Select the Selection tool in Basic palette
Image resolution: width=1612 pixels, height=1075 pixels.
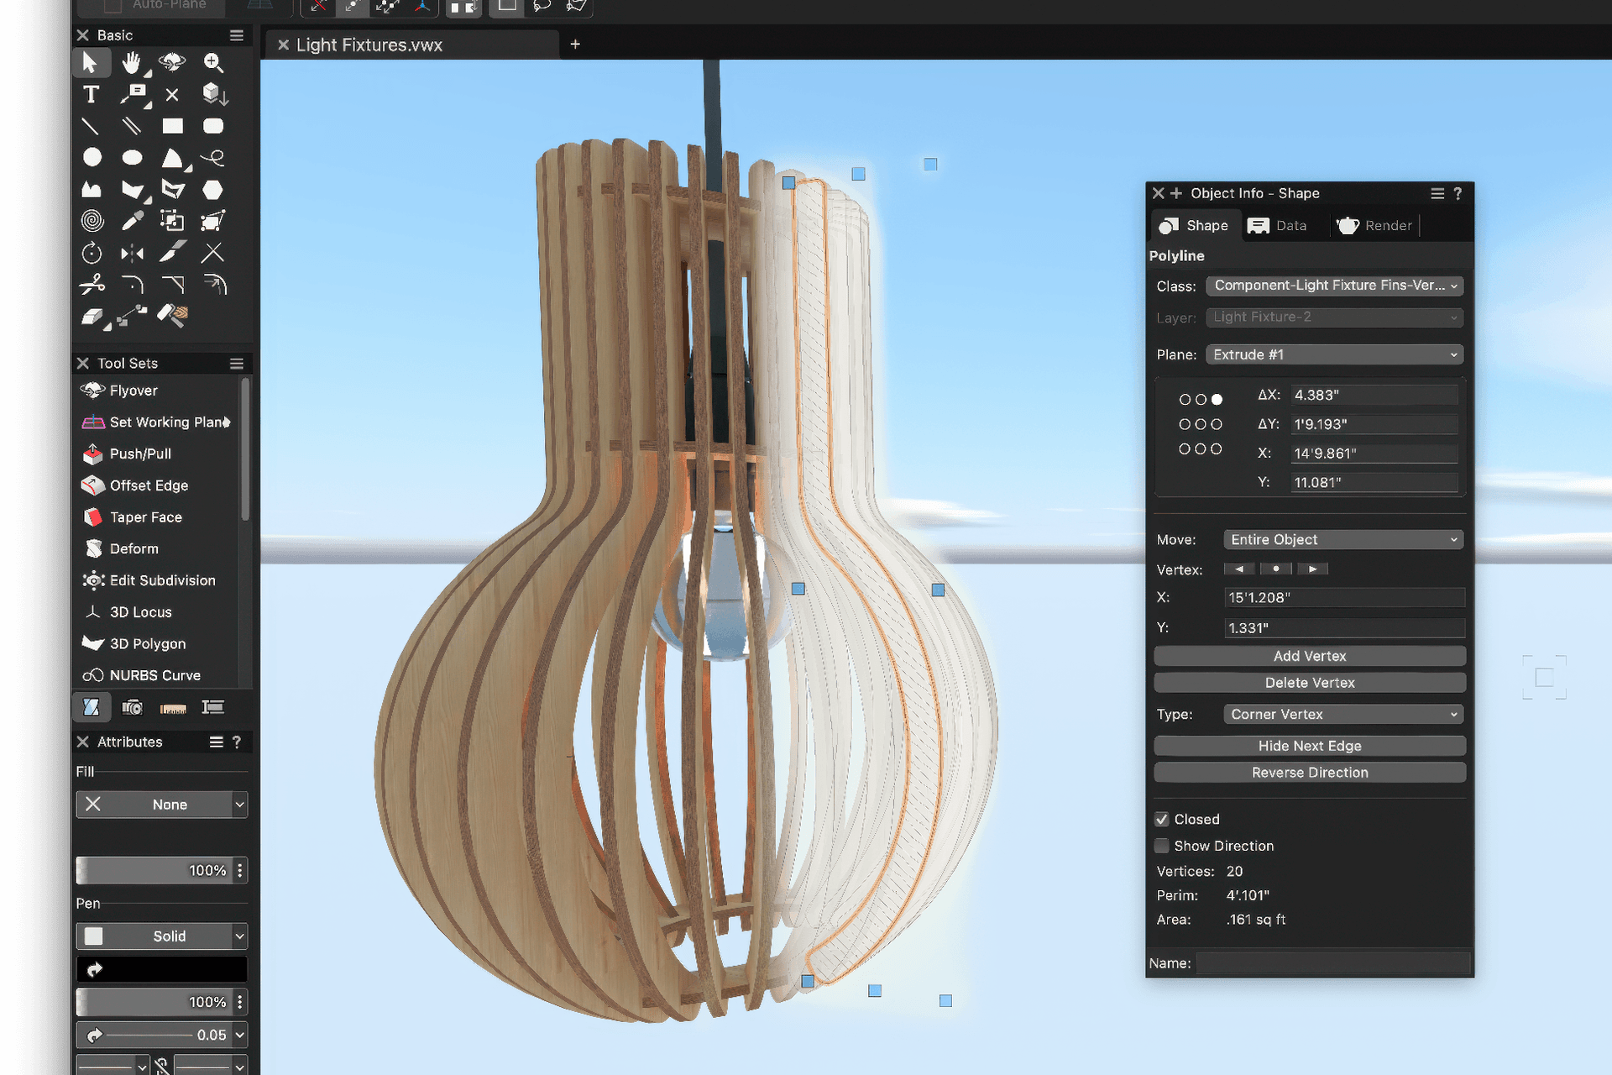coord(92,62)
